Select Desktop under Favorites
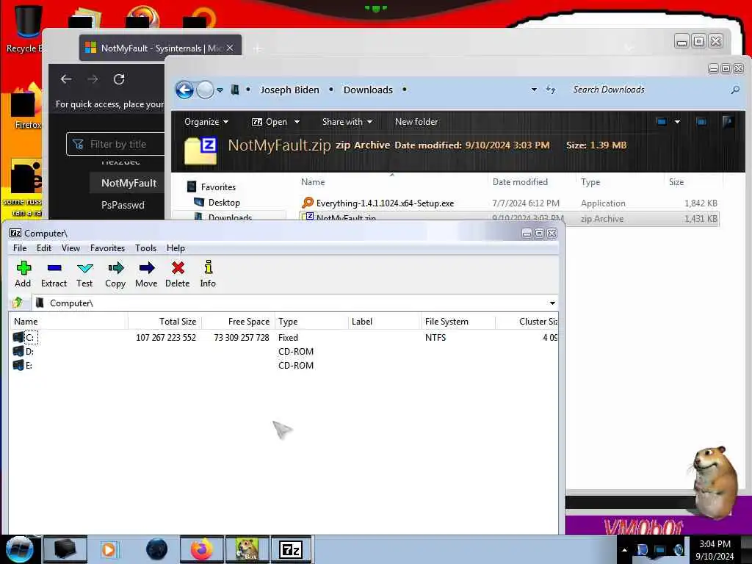Viewport: 752px width, 564px height. [x=224, y=203]
